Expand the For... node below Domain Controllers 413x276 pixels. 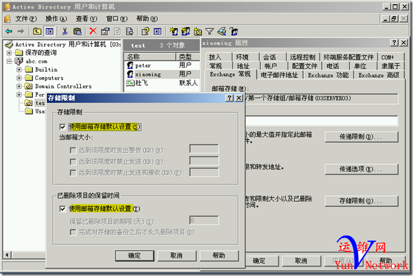[x=19, y=94]
